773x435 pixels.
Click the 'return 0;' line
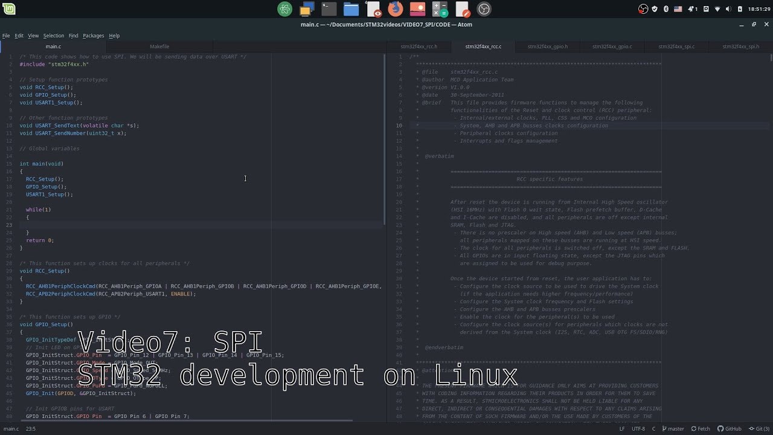[40, 240]
